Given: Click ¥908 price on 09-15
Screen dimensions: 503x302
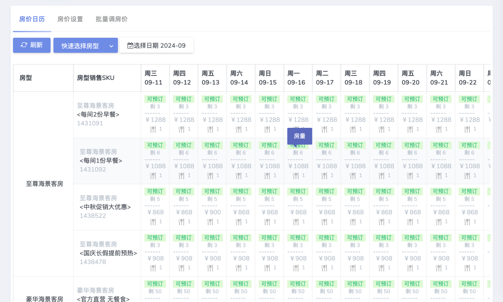Looking at the screenshot, I should [x=270, y=258].
